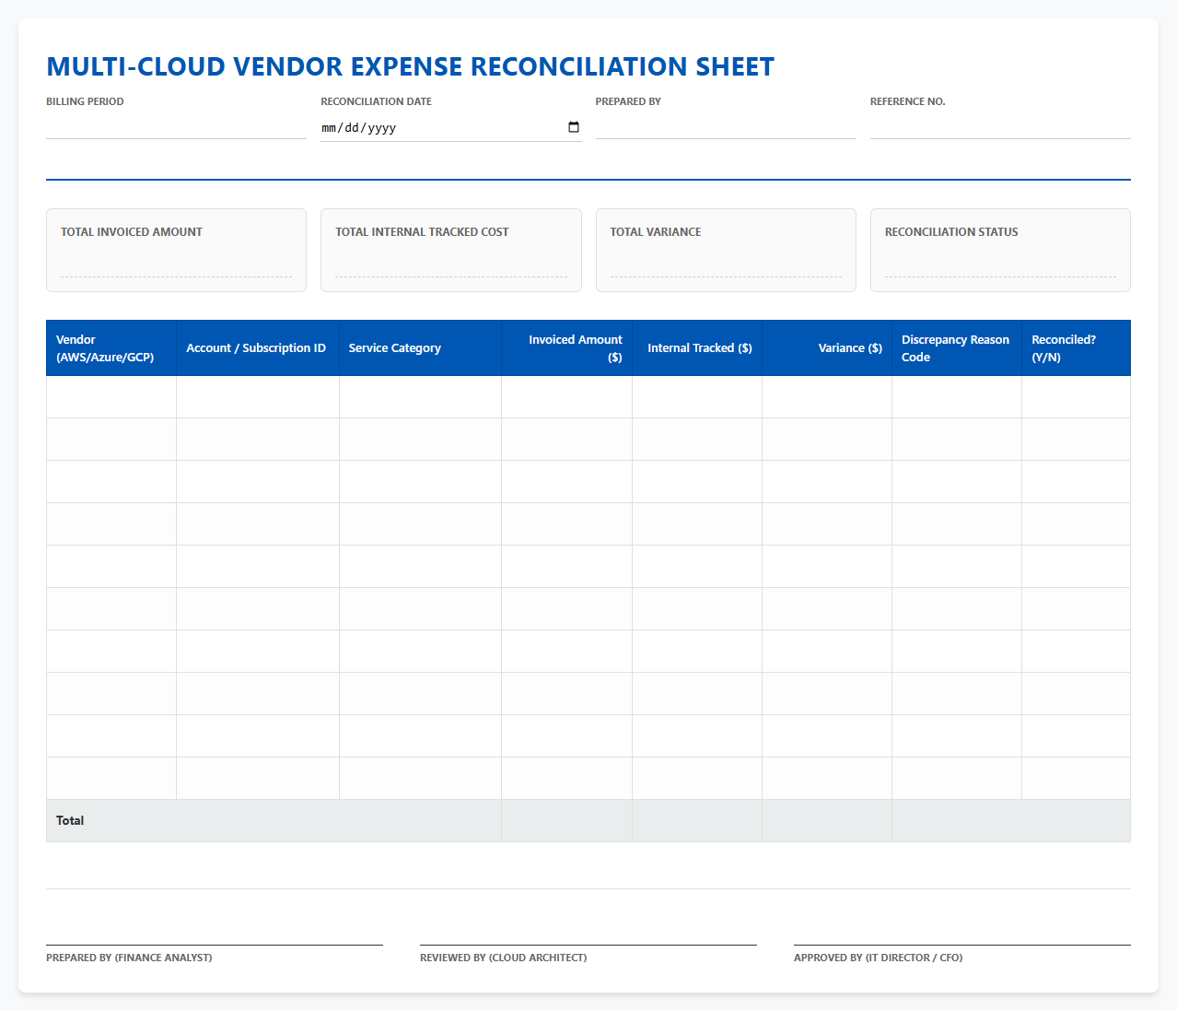Click the Discrepancy Reason Code column header
The width and height of the screenshot is (1177, 1011).
tap(957, 348)
